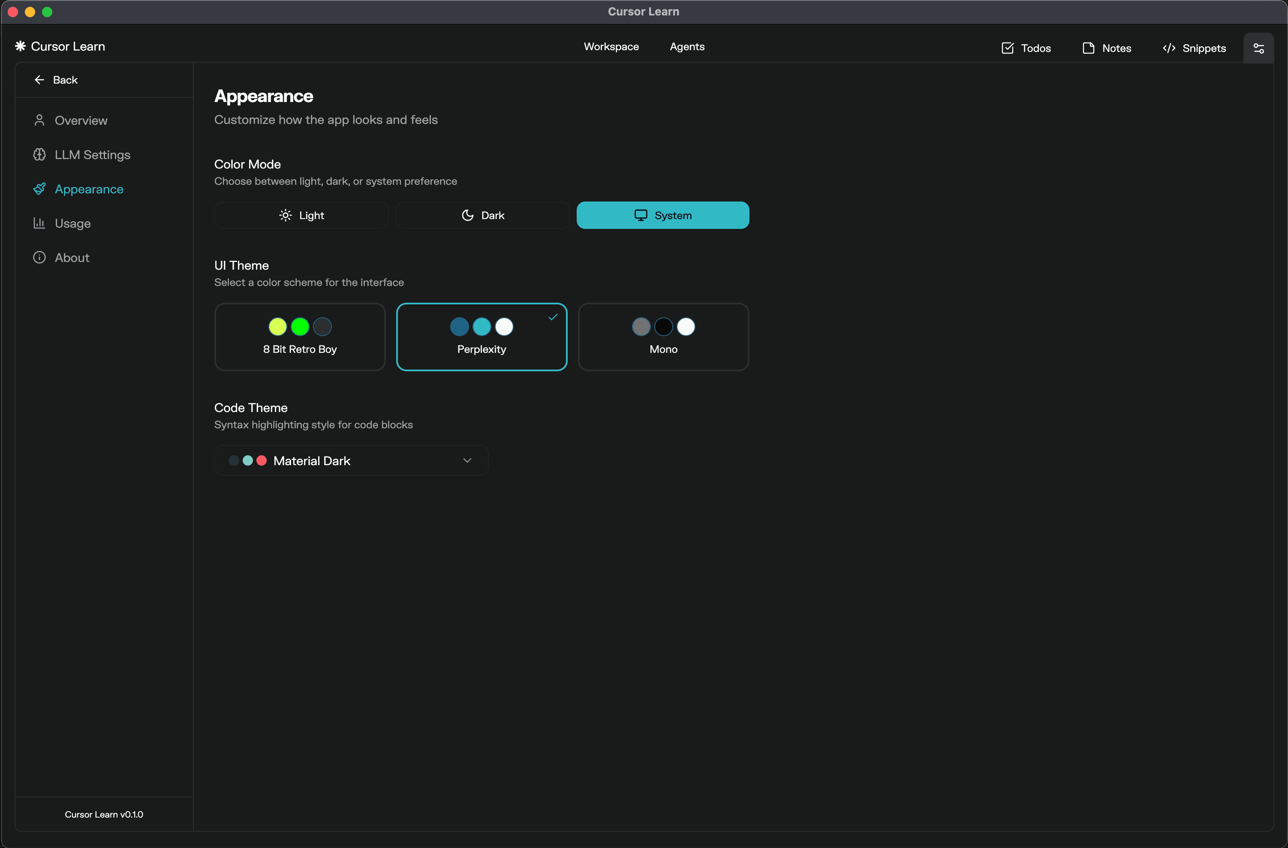Click the LLM Settings brain icon
This screenshot has height=848, width=1288.
39,155
